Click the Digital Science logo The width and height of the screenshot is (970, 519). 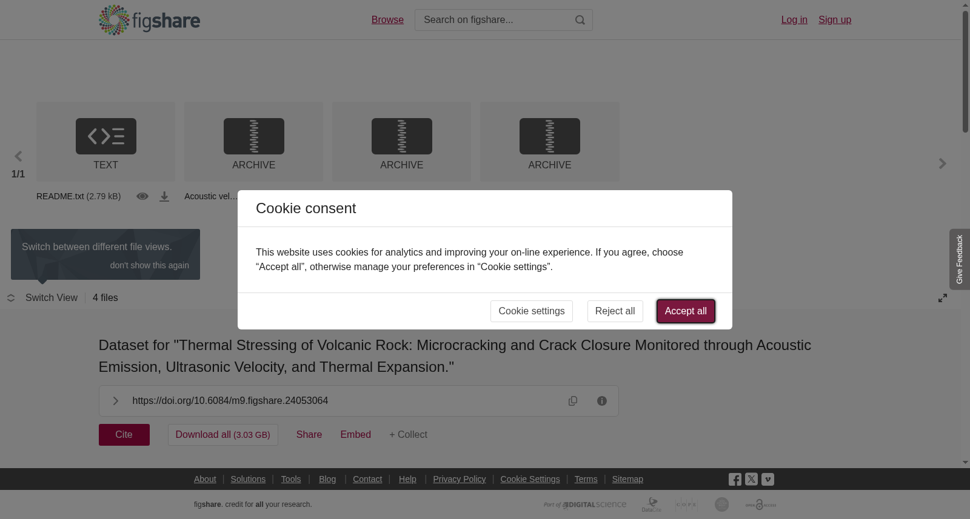585,504
